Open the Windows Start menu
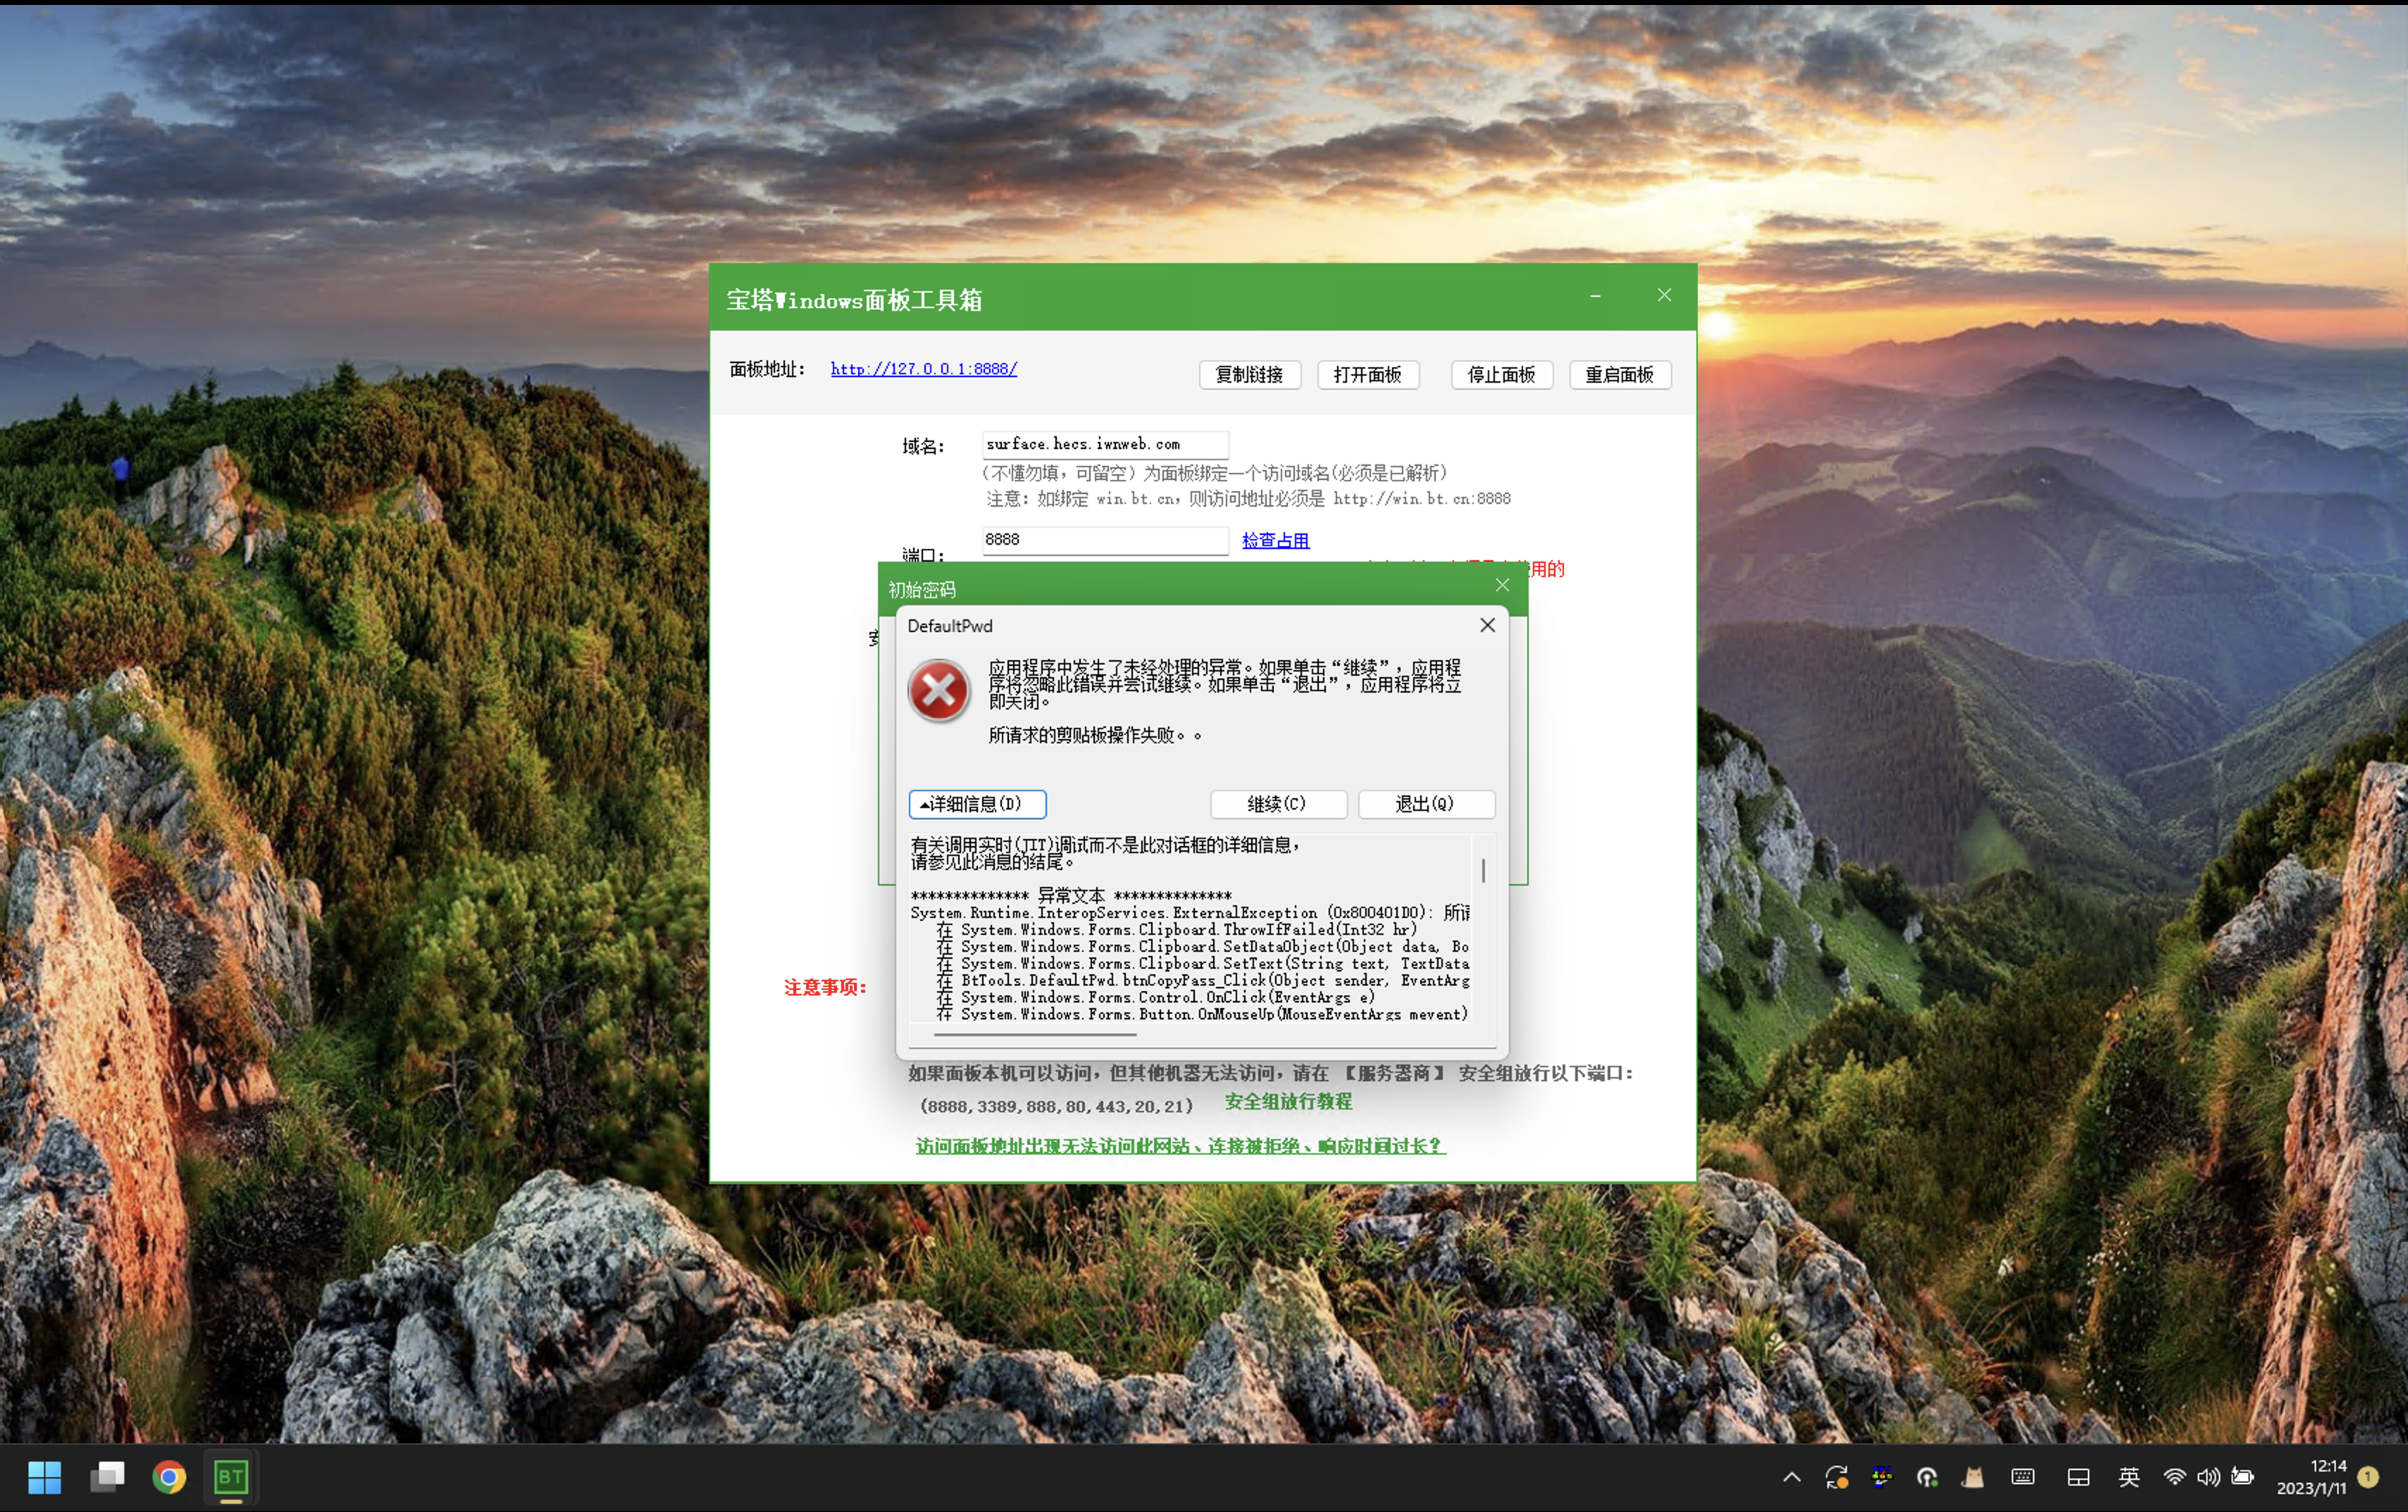 (x=44, y=1477)
